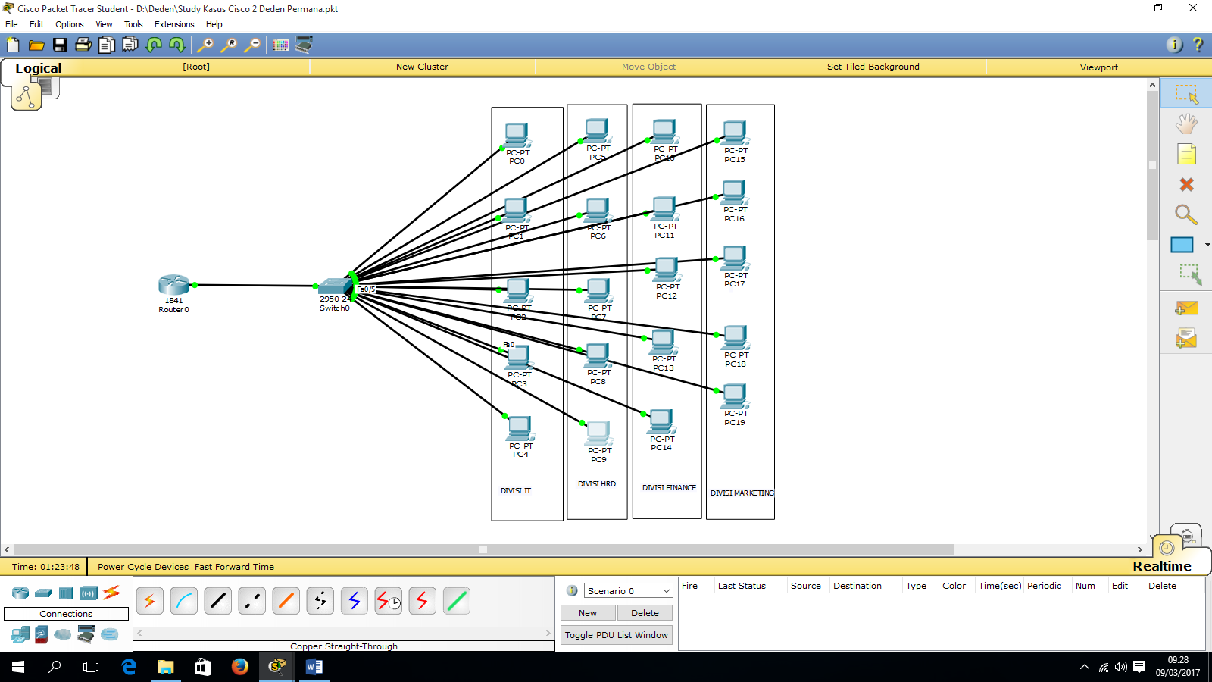Switch to Realtime mode
The image size is (1212, 682).
click(x=1161, y=565)
